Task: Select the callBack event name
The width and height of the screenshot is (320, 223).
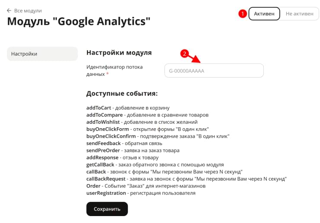Action: [96, 172]
